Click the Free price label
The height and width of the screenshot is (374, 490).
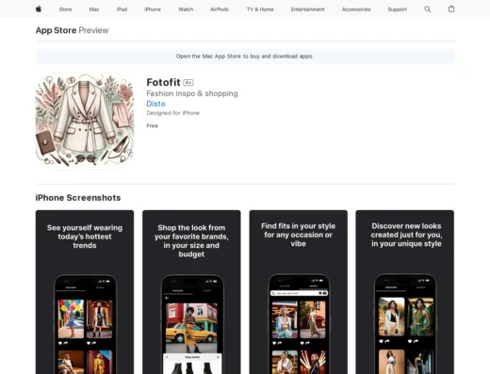153,125
